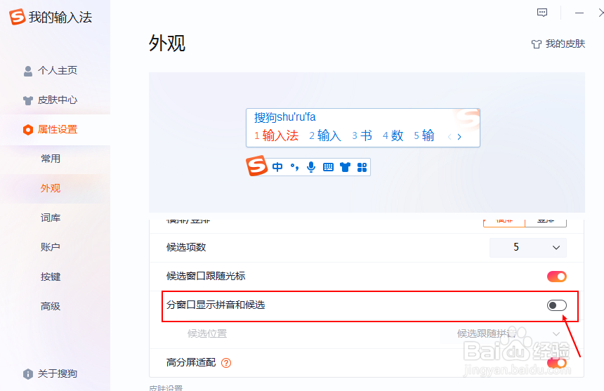The width and height of the screenshot is (604, 391).
Task: Toggle 高分屏适配 switch
Action: point(557,363)
